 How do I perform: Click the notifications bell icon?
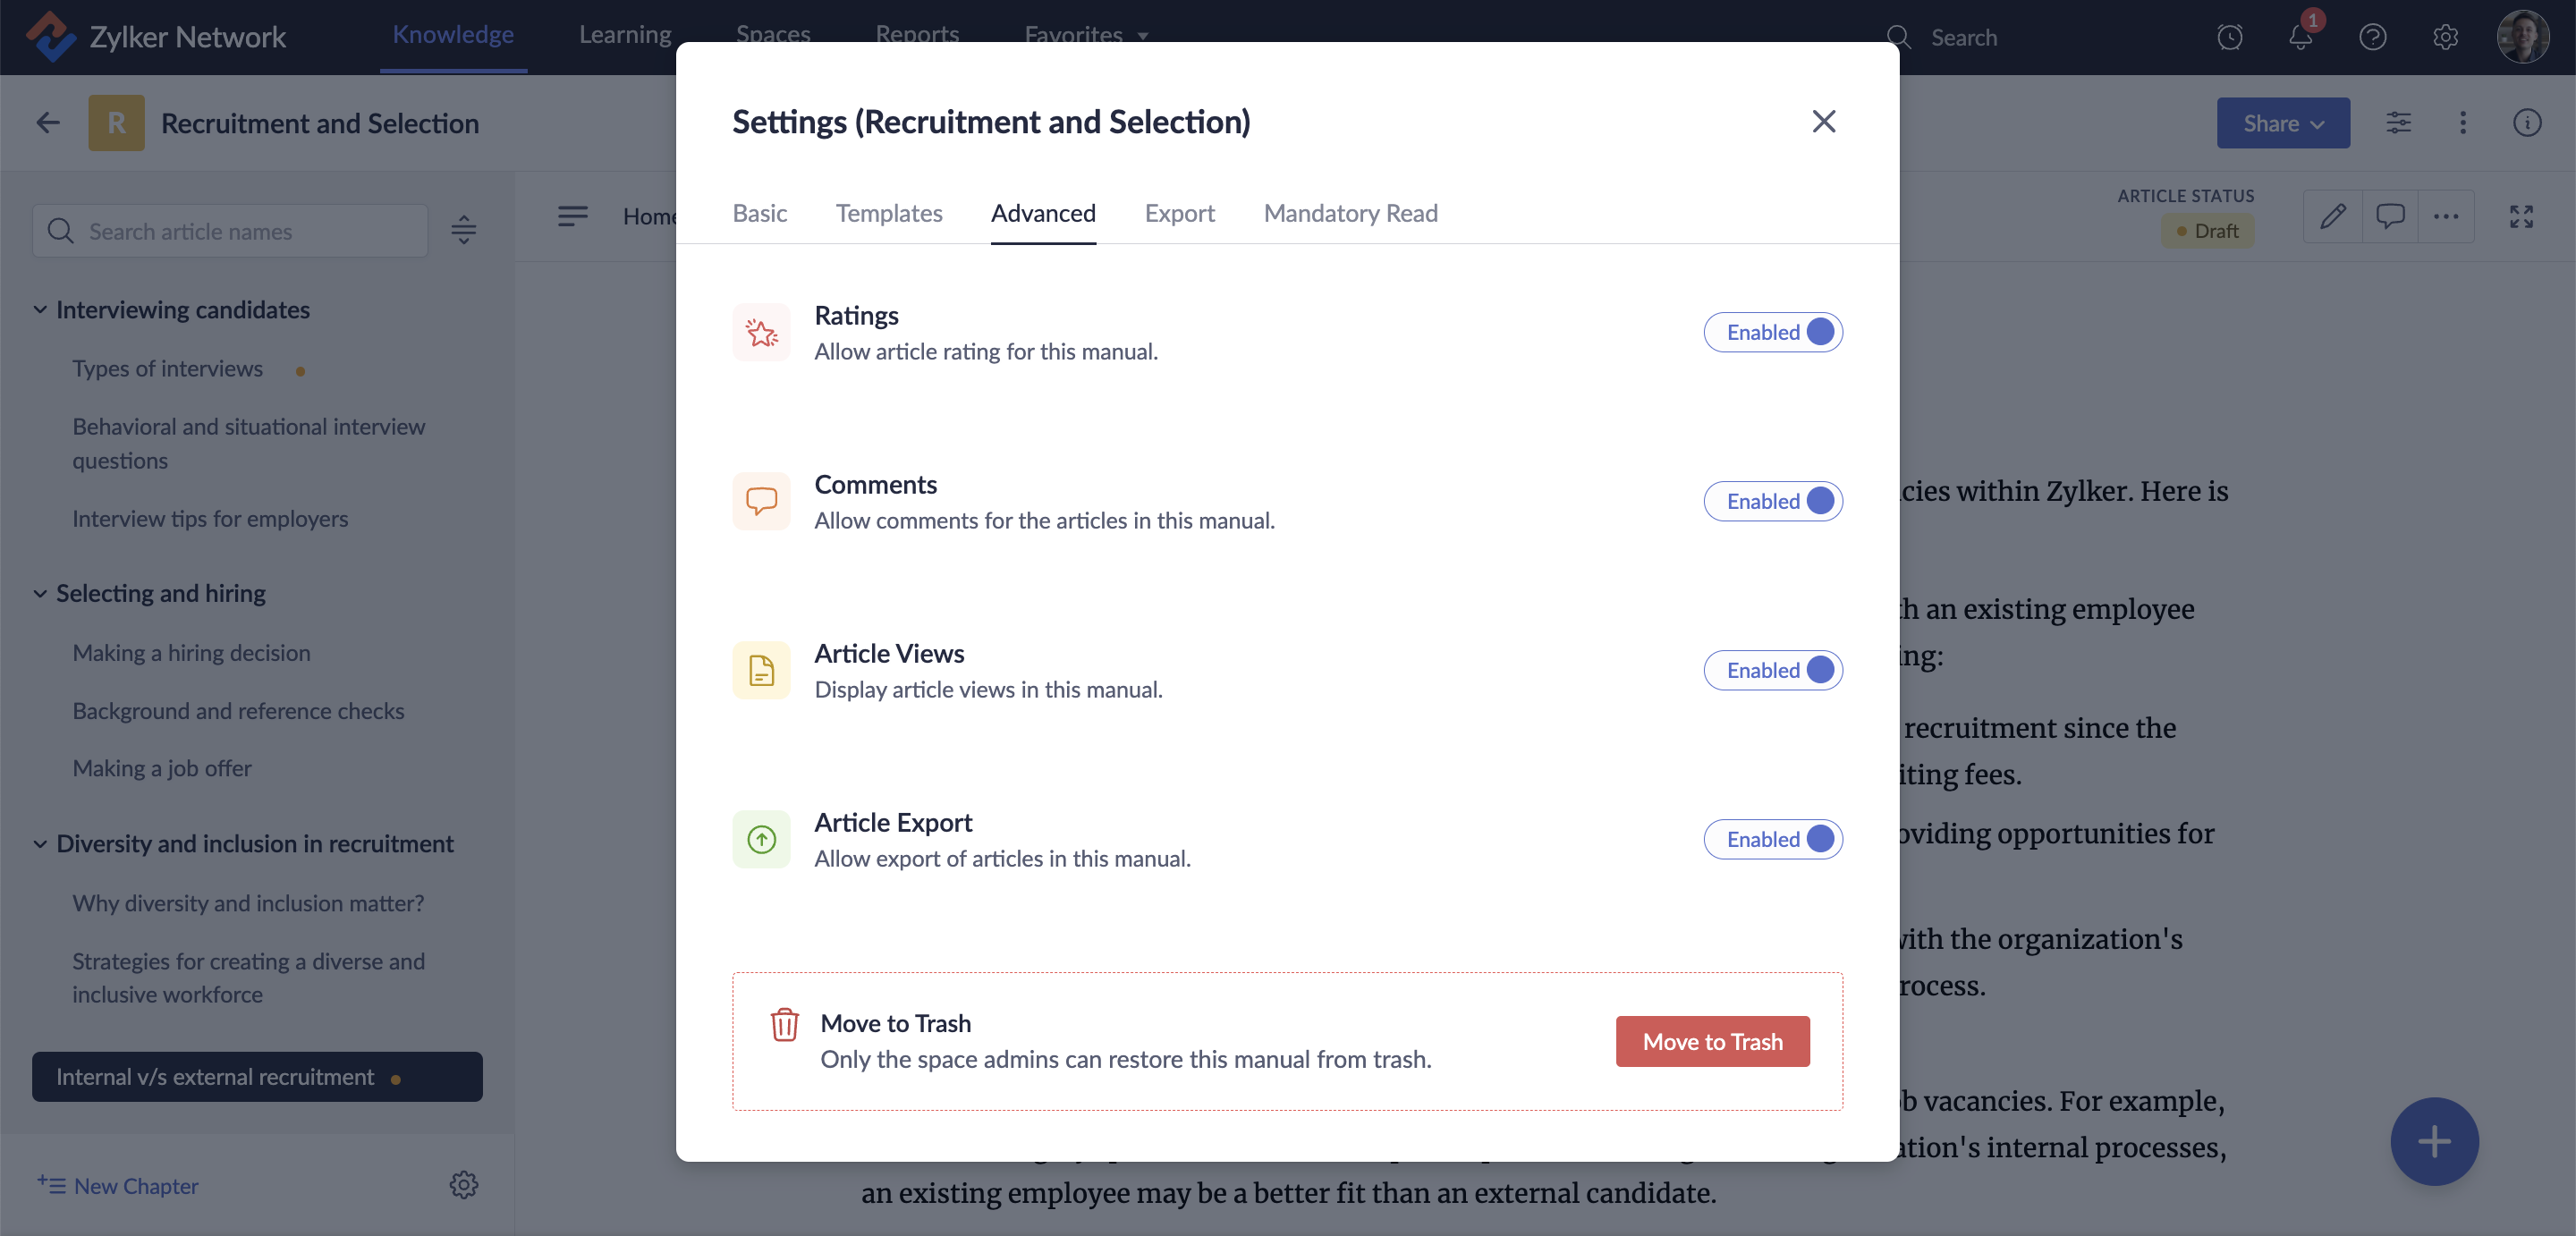[x=2299, y=38]
